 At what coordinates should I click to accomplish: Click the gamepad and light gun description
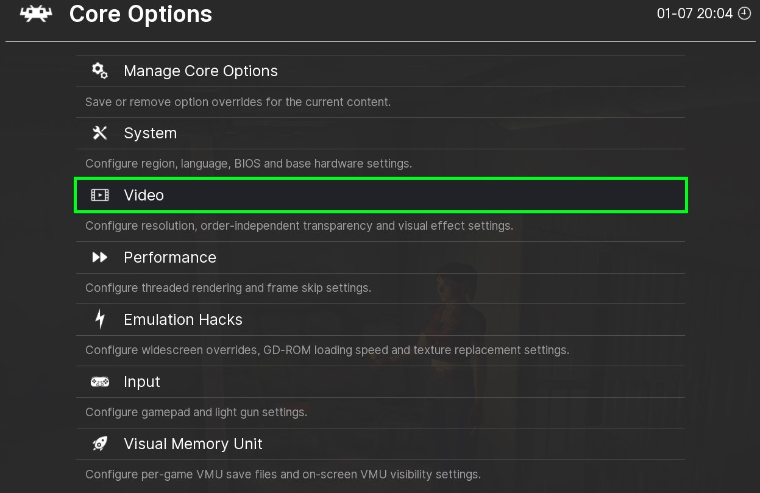(x=196, y=413)
